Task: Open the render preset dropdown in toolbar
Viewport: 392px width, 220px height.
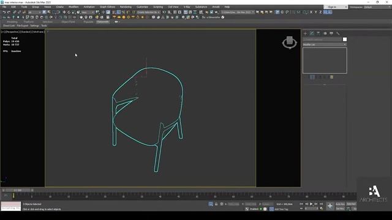Action: [238, 12]
